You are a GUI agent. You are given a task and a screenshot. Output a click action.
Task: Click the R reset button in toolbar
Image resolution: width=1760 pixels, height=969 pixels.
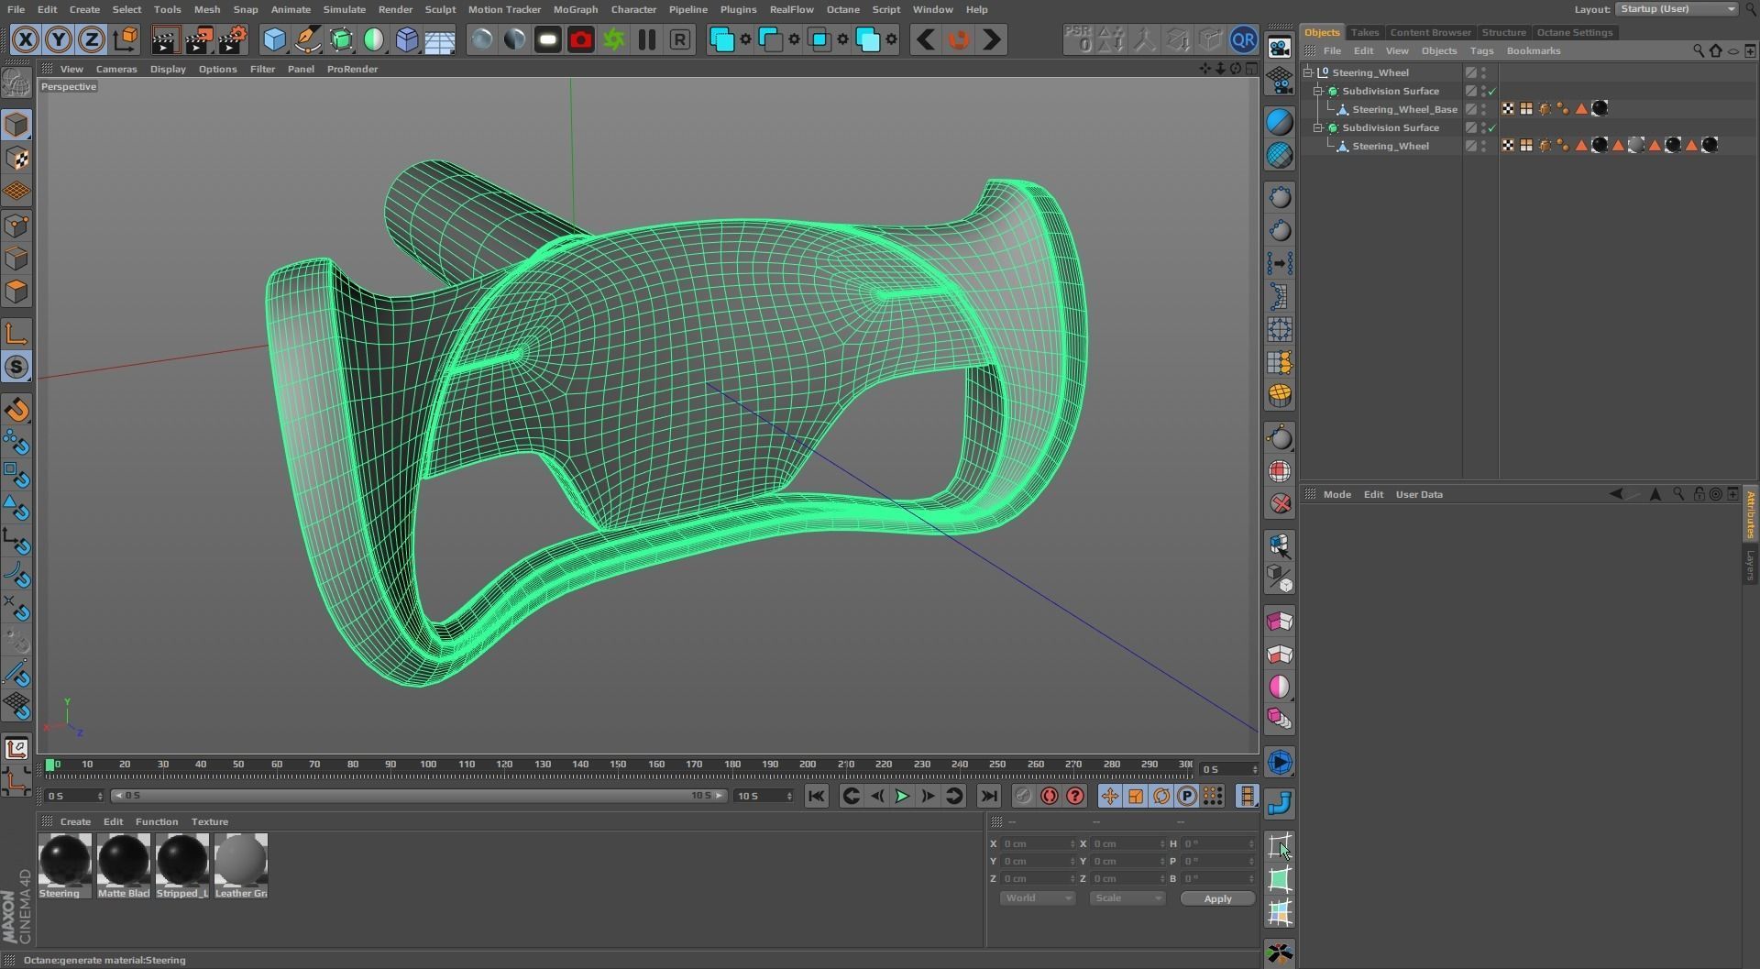680,39
